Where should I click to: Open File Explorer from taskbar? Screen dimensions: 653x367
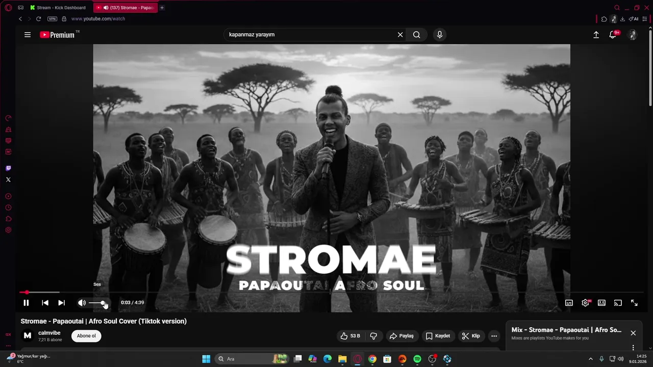click(342, 359)
